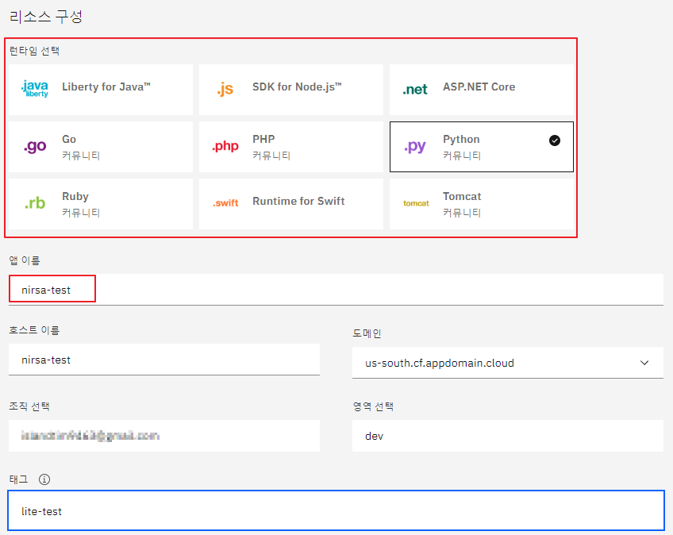Click the 태그 input containing lite-test
Image resolution: width=673 pixels, height=535 pixels.
coord(336,511)
